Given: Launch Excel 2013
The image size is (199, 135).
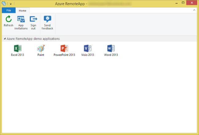Looking at the screenshot, I should pyautogui.click(x=17, y=51).
